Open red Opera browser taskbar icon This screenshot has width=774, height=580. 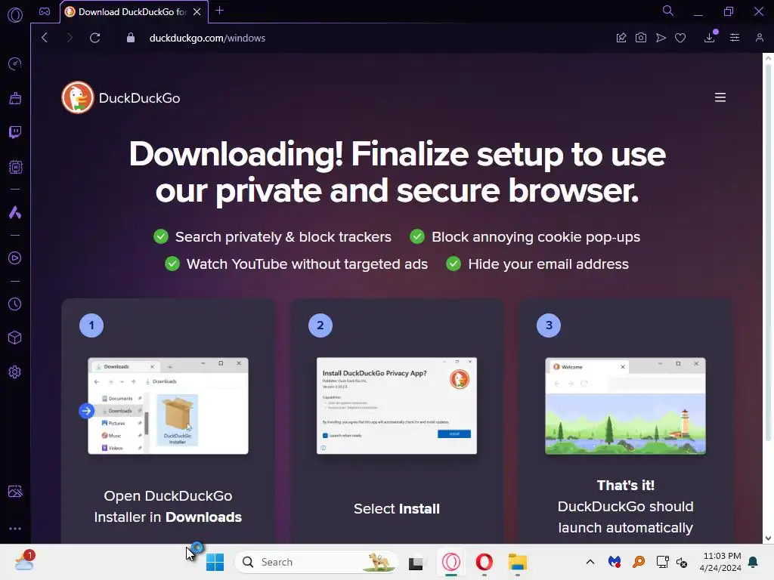click(x=485, y=562)
